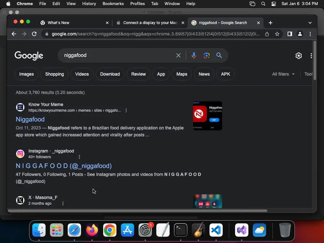The image size is (324, 243).
Task: Select the Shopping search filter
Action: click(54, 74)
